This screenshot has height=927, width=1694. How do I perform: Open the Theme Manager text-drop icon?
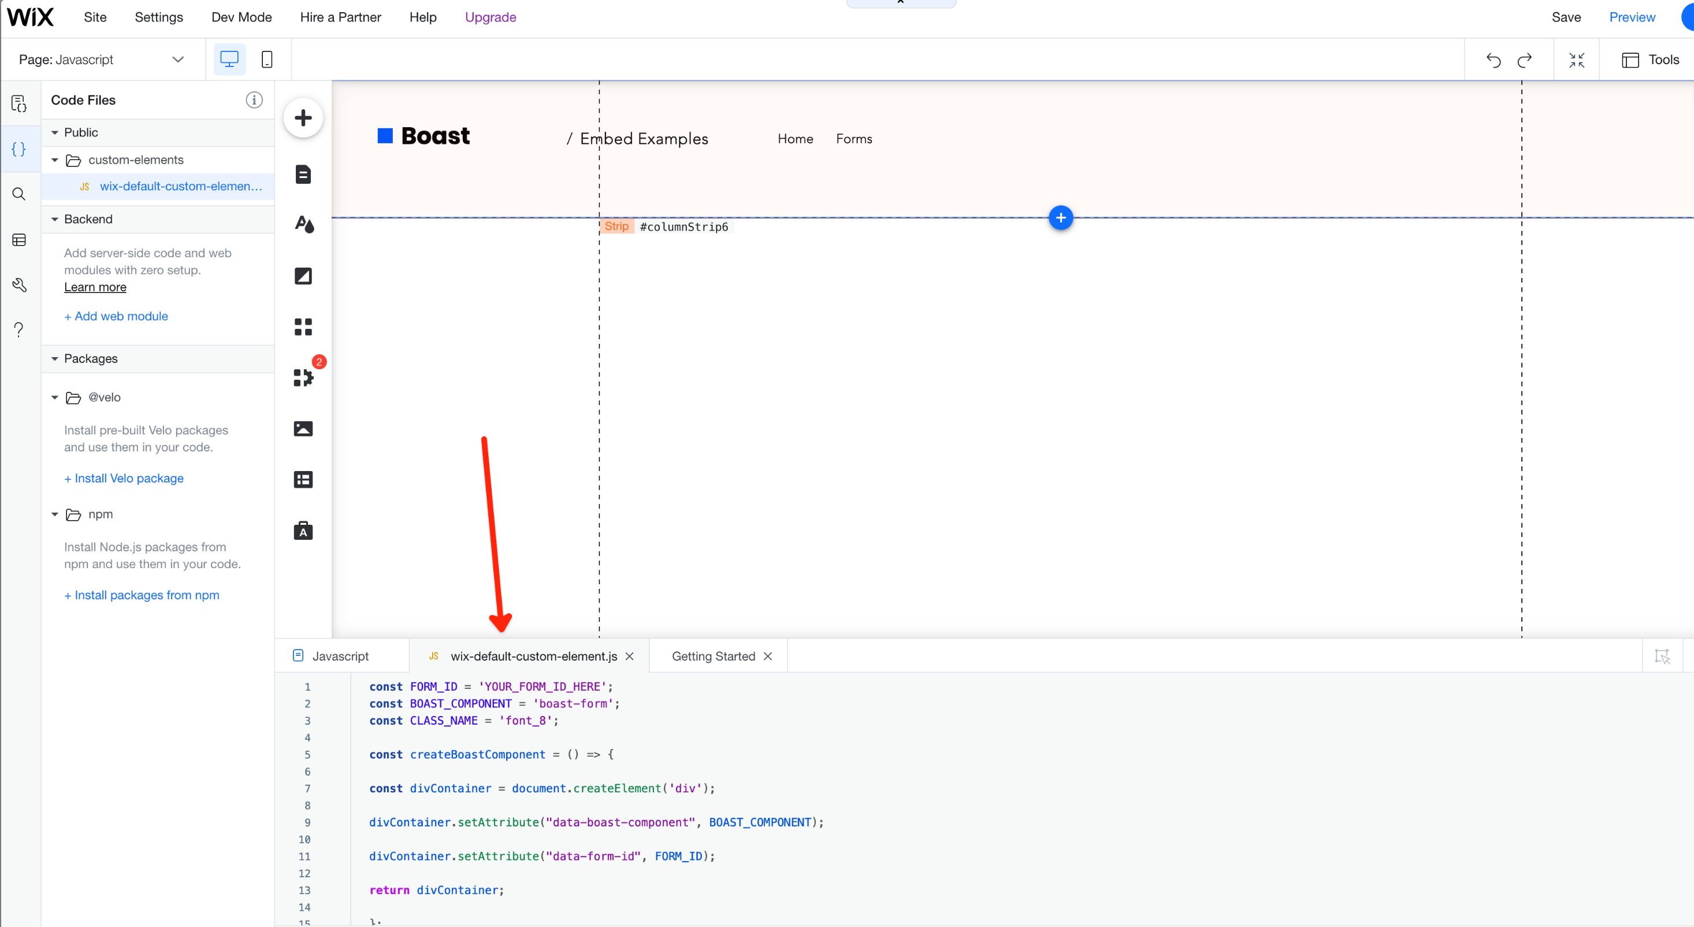click(x=303, y=224)
